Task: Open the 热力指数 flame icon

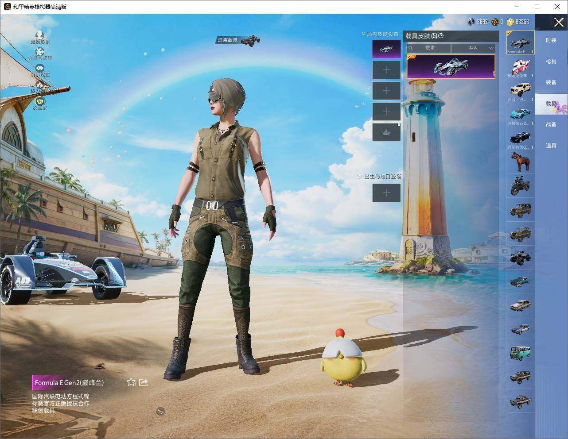Action: click(x=40, y=84)
